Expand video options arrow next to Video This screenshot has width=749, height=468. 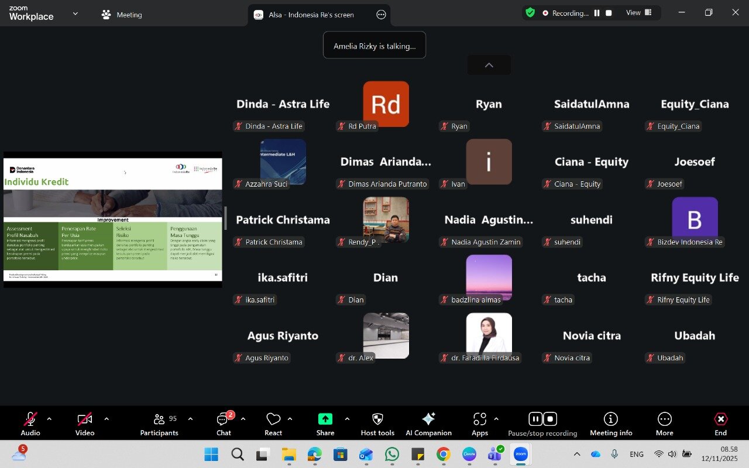106,419
